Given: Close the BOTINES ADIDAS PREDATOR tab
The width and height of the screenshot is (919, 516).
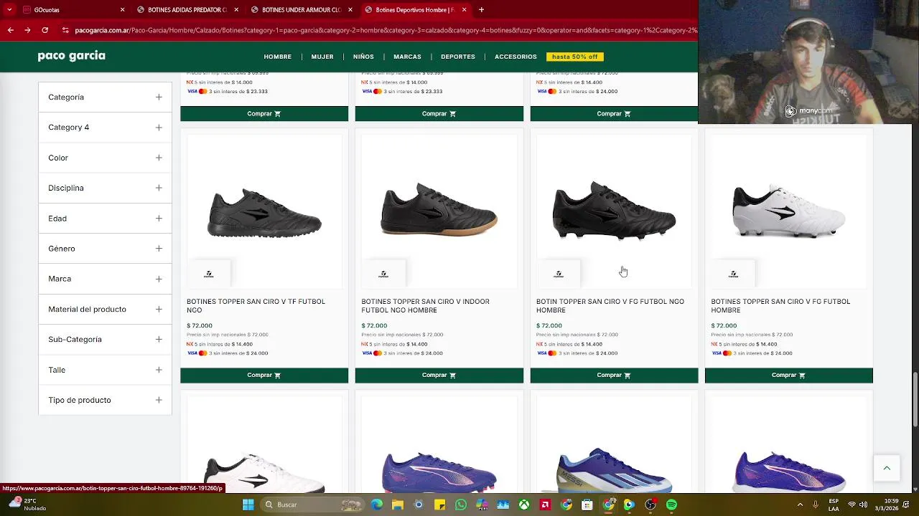Looking at the screenshot, I should pyautogui.click(x=236, y=10).
